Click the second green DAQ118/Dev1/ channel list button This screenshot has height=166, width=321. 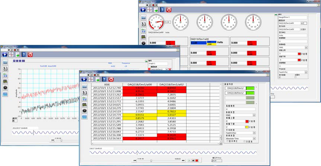pos(250,93)
